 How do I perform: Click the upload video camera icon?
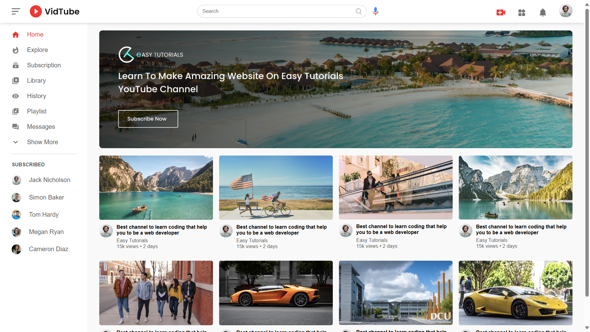[501, 12]
